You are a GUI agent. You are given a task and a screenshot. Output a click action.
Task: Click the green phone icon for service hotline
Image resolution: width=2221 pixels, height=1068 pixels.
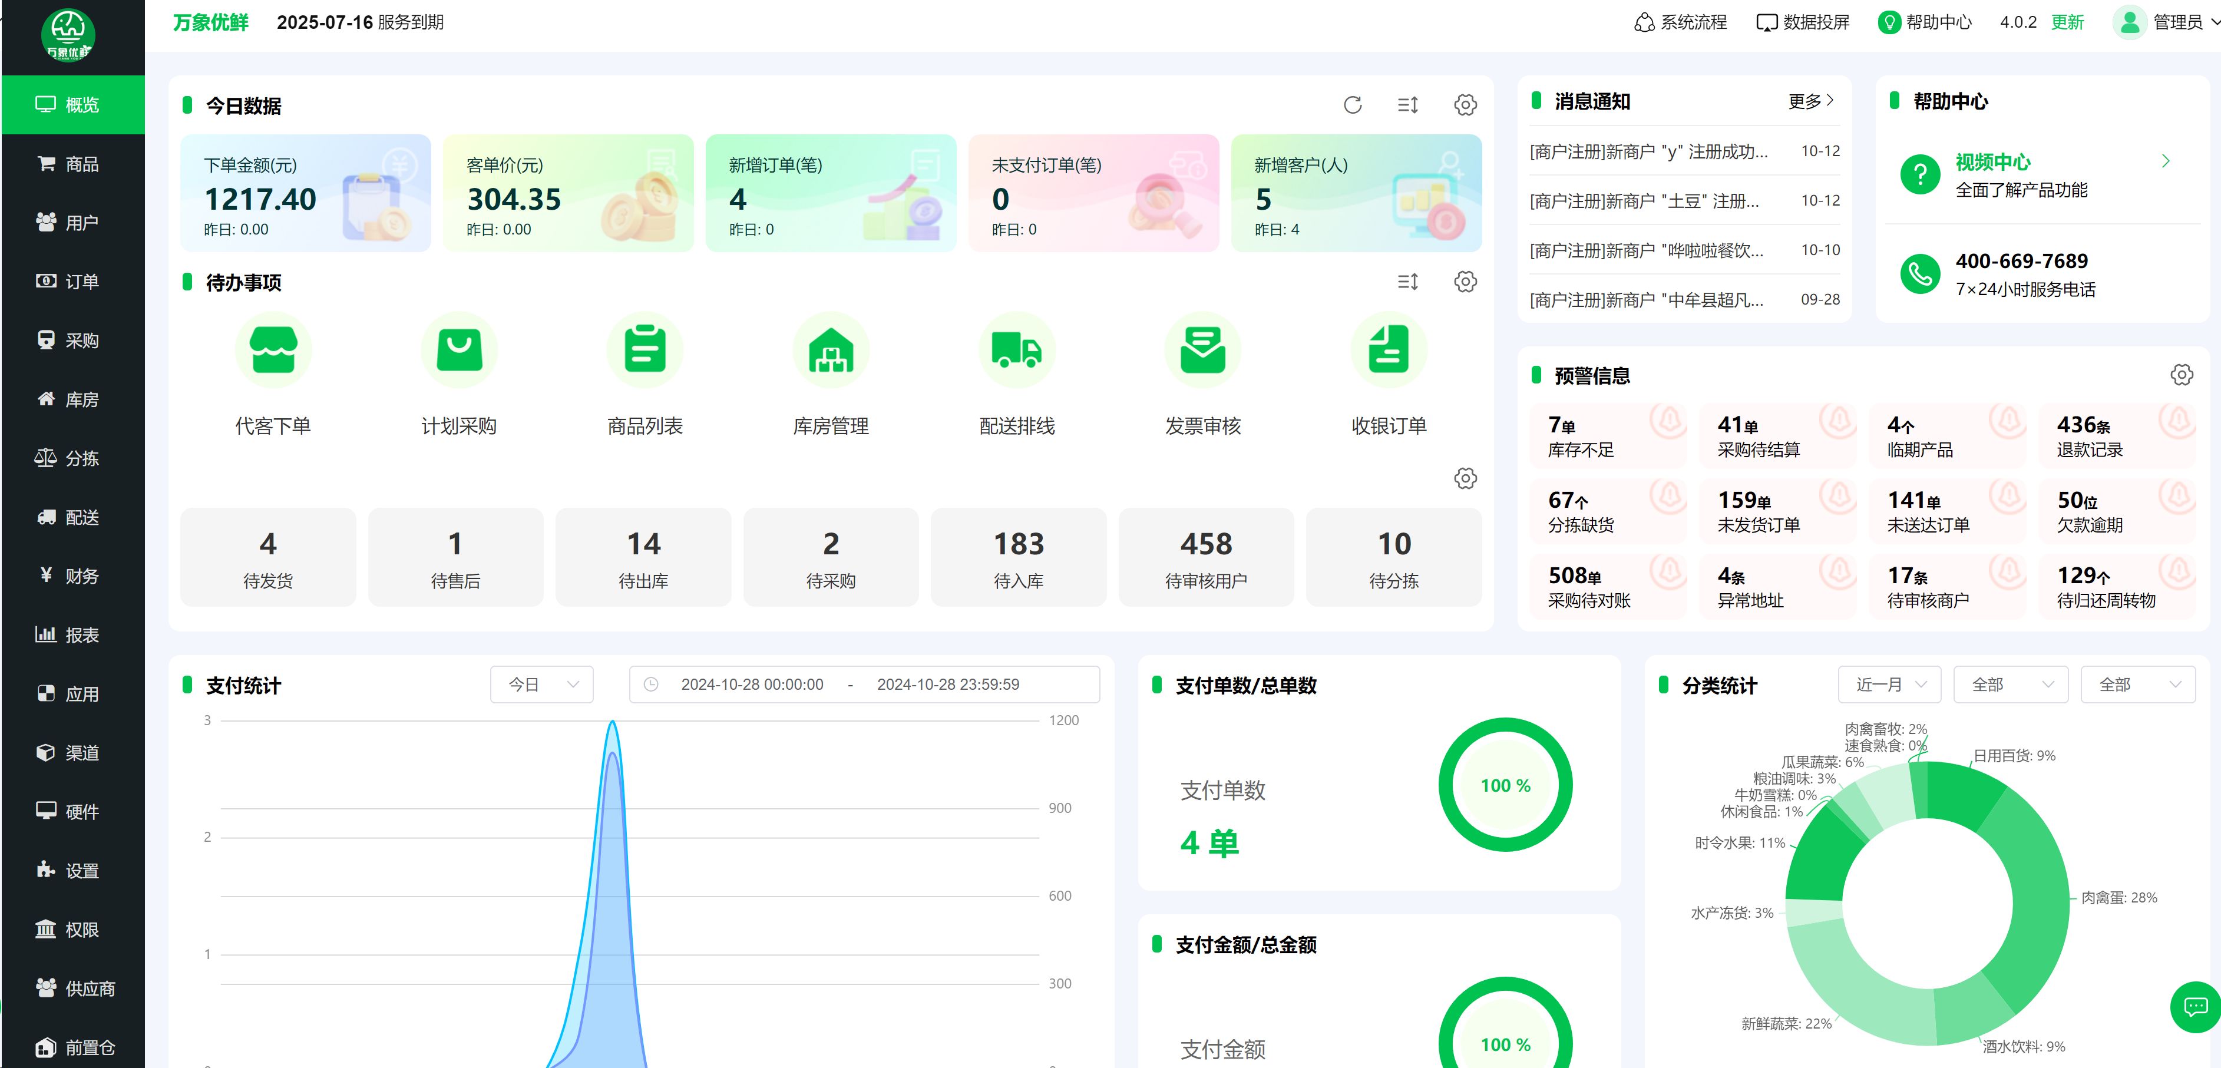(1919, 274)
